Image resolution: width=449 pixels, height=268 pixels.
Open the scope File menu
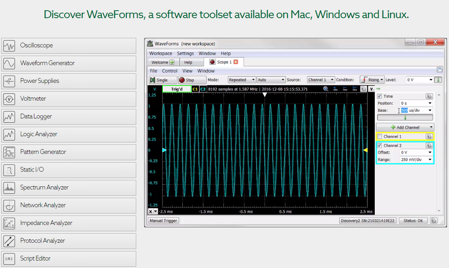(x=154, y=71)
